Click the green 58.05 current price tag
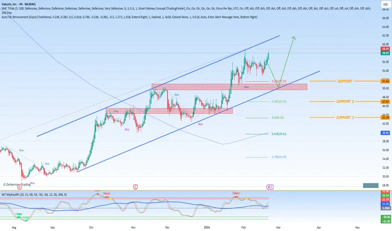 point(385,53)
